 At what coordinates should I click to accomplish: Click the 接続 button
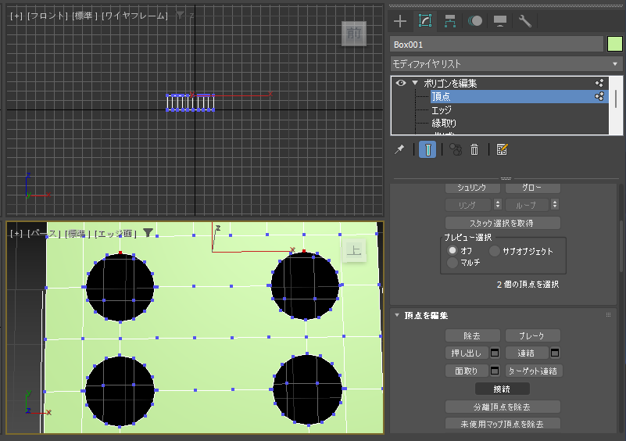tap(503, 389)
